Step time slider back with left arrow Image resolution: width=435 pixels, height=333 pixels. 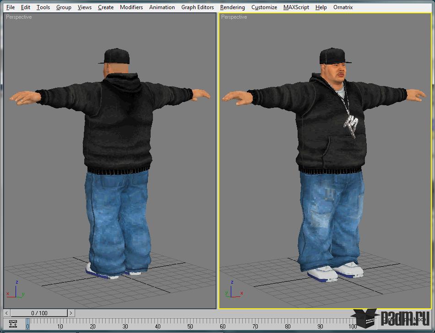[x=7, y=313]
